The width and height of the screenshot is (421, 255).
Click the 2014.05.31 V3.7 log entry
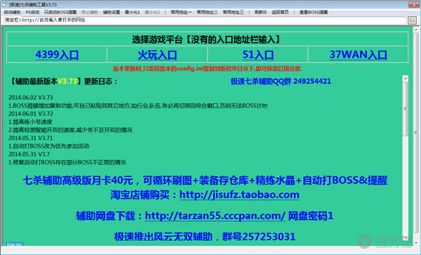[29, 154]
